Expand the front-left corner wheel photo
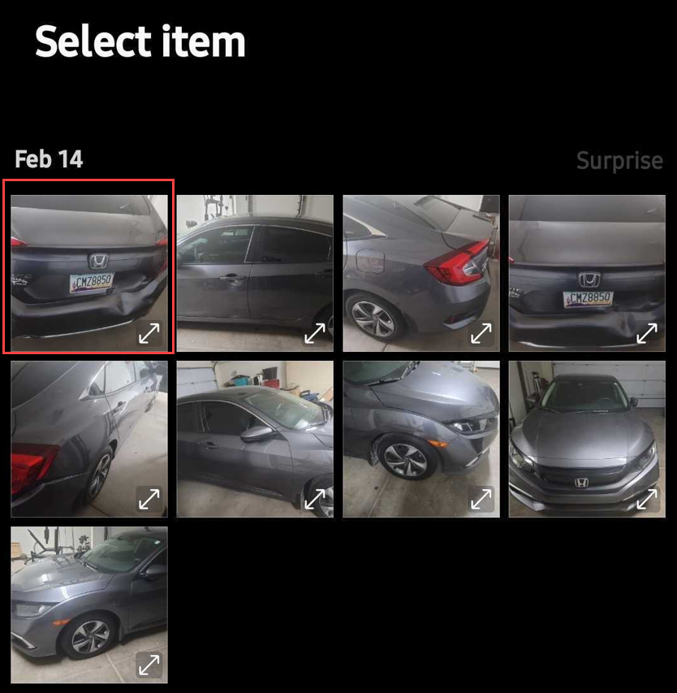The image size is (677, 693). [x=149, y=665]
